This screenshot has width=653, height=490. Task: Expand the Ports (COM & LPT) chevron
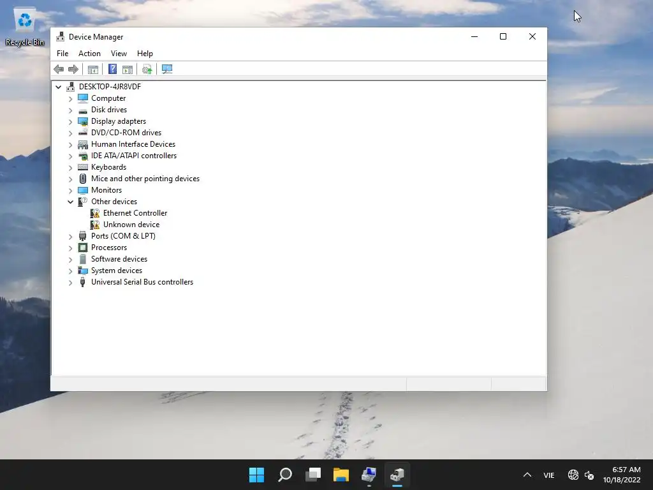(x=70, y=237)
